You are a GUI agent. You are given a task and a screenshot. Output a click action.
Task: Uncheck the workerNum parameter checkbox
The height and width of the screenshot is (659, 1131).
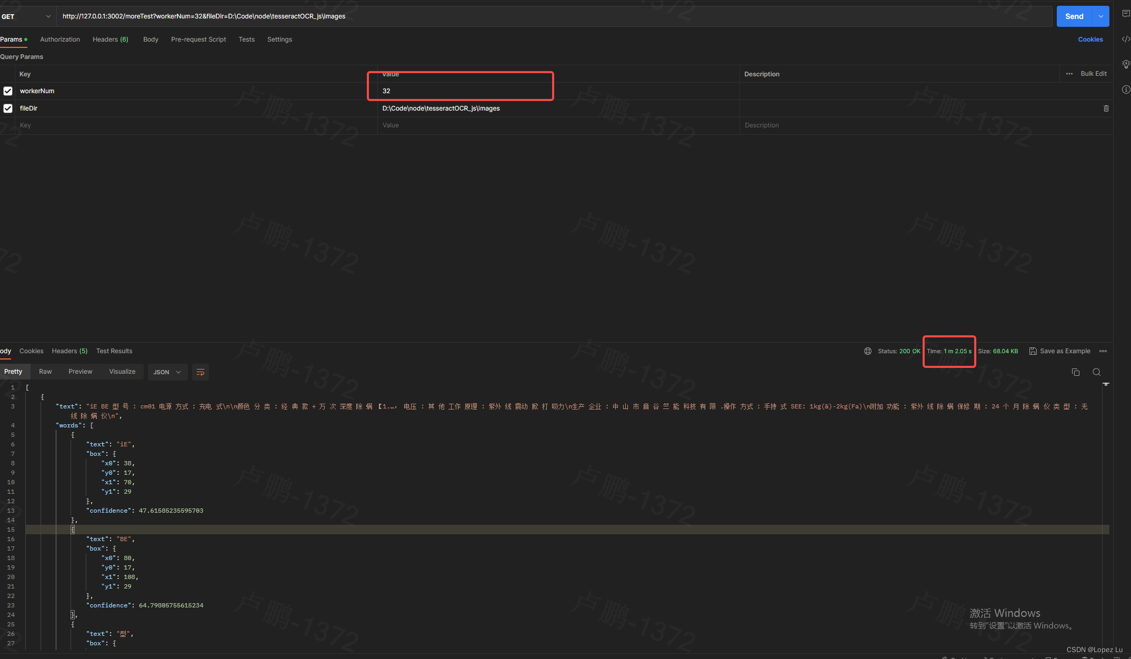pos(8,91)
